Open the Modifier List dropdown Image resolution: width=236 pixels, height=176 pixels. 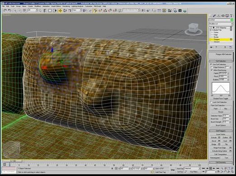tap(221, 24)
